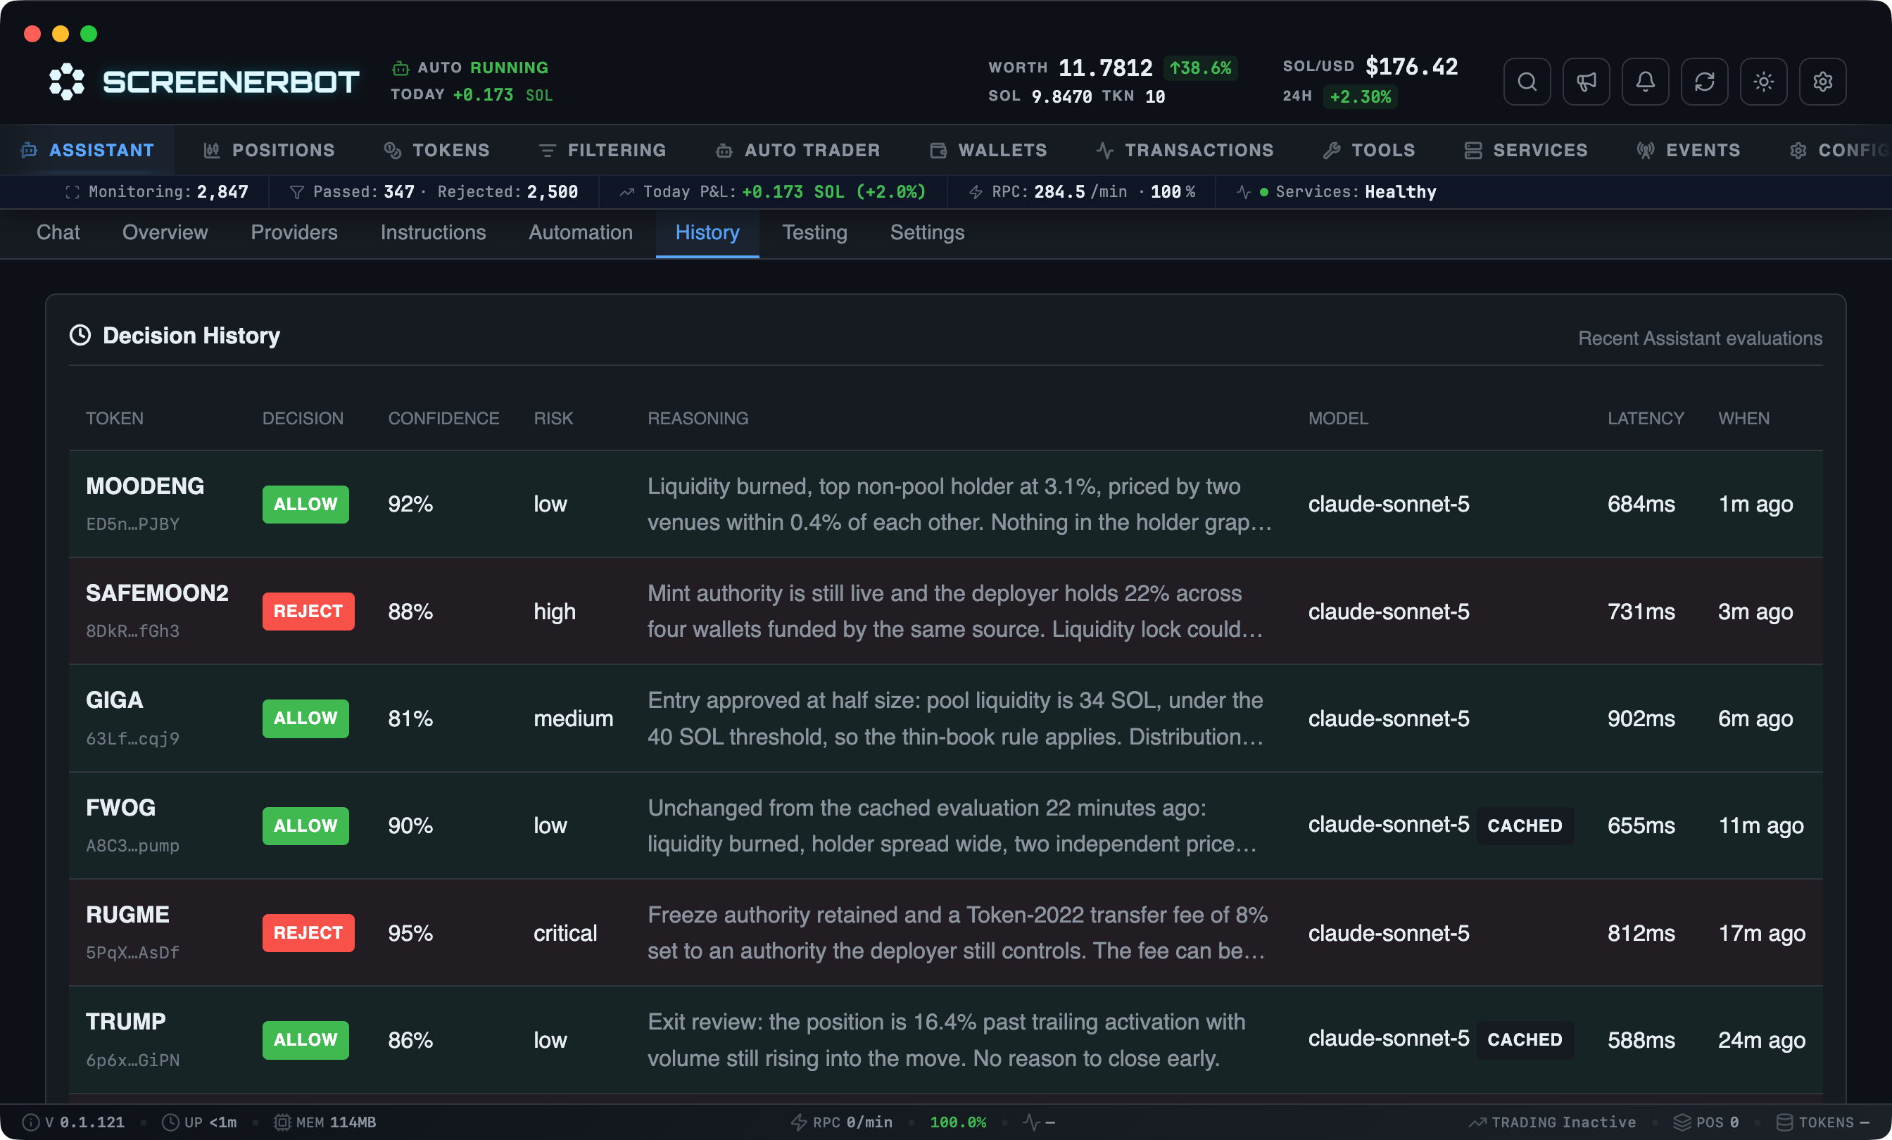Click the memory chip icon in status bar

[x=282, y=1122]
